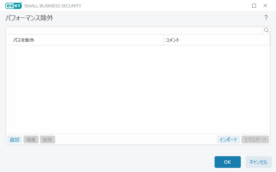Click the インポート import button

coord(228,139)
